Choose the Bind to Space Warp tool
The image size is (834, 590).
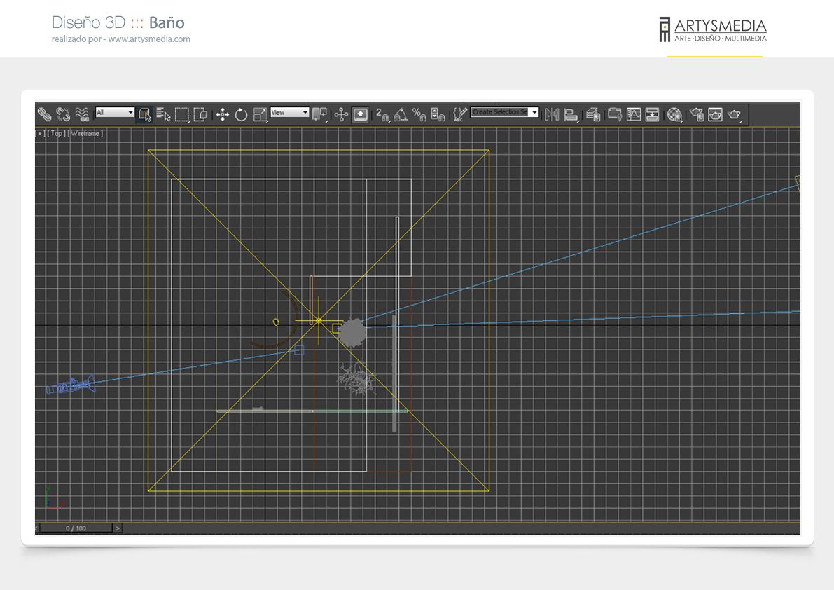[x=82, y=114]
